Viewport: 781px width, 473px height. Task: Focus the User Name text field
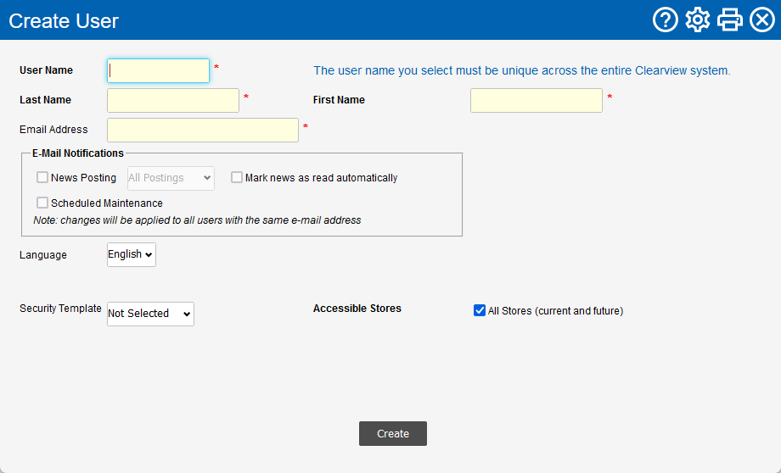[x=158, y=70]
